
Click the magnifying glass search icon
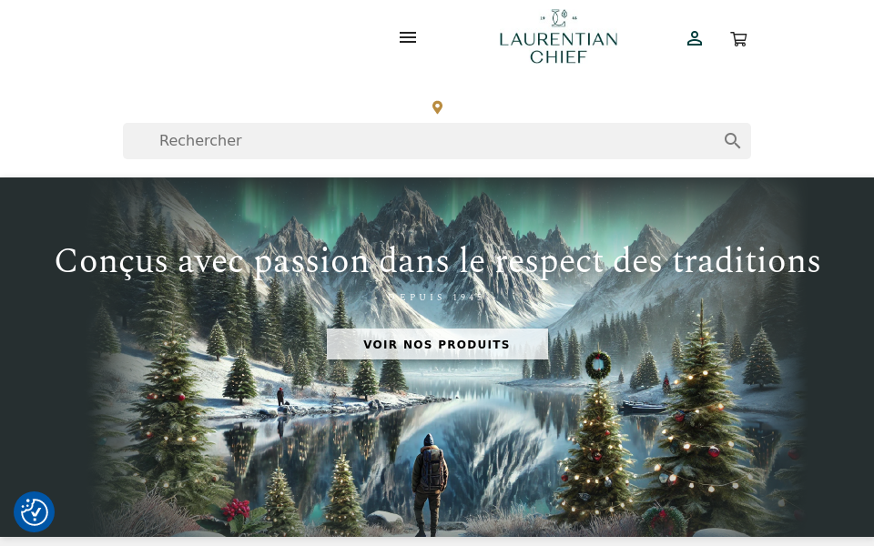click(x=732, y=141)
